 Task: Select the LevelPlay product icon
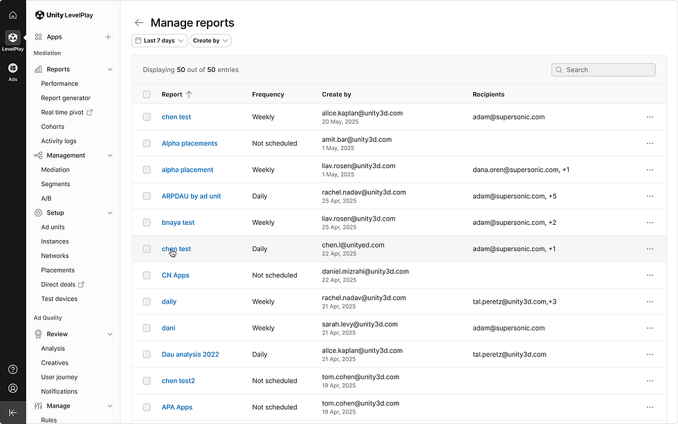click(x=13, y=38)
